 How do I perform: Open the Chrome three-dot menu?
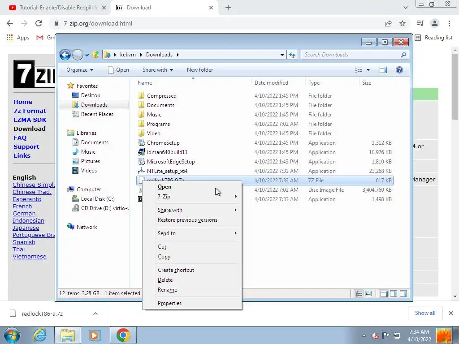pos(449,23)
